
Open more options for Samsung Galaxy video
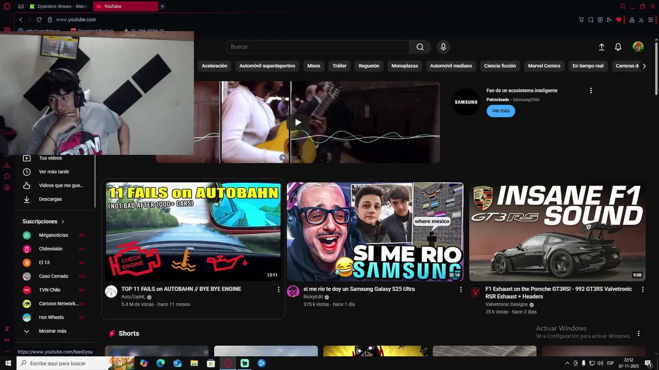click(461, 290)
